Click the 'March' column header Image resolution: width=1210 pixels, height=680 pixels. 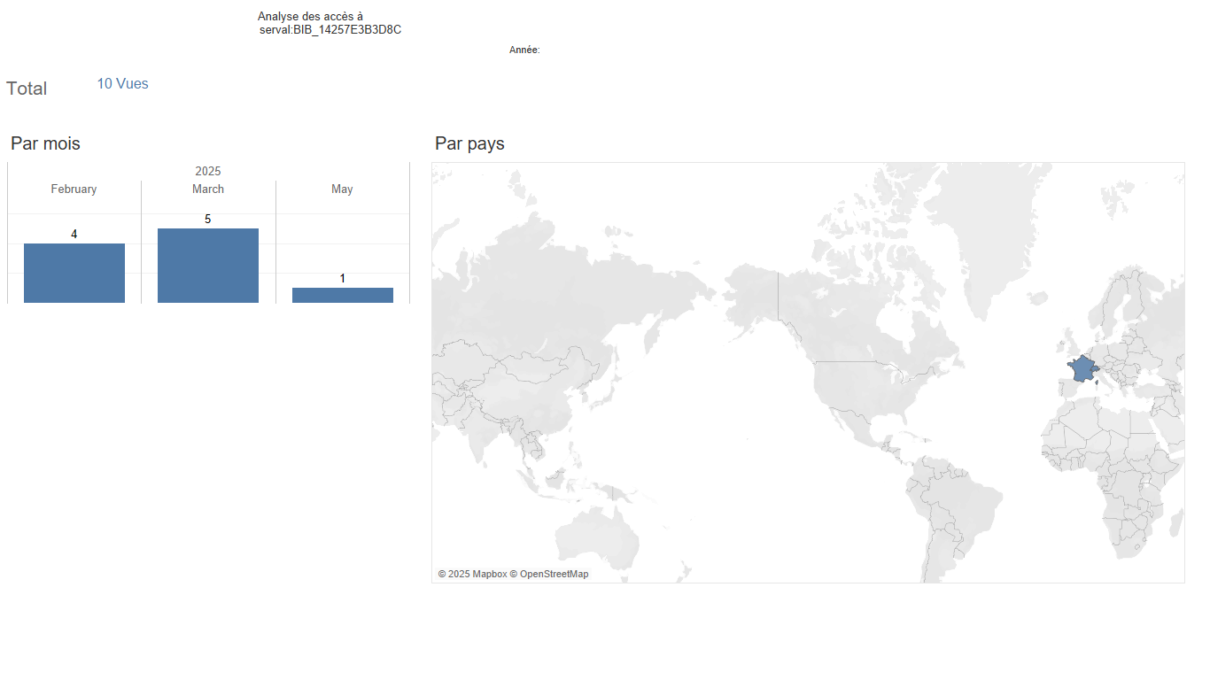pos(208,189)
